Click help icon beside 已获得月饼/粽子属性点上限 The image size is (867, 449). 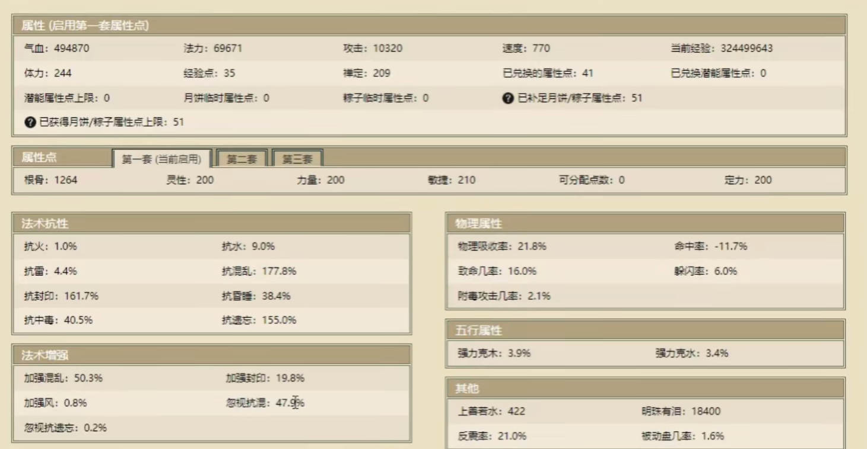point(30,123)
